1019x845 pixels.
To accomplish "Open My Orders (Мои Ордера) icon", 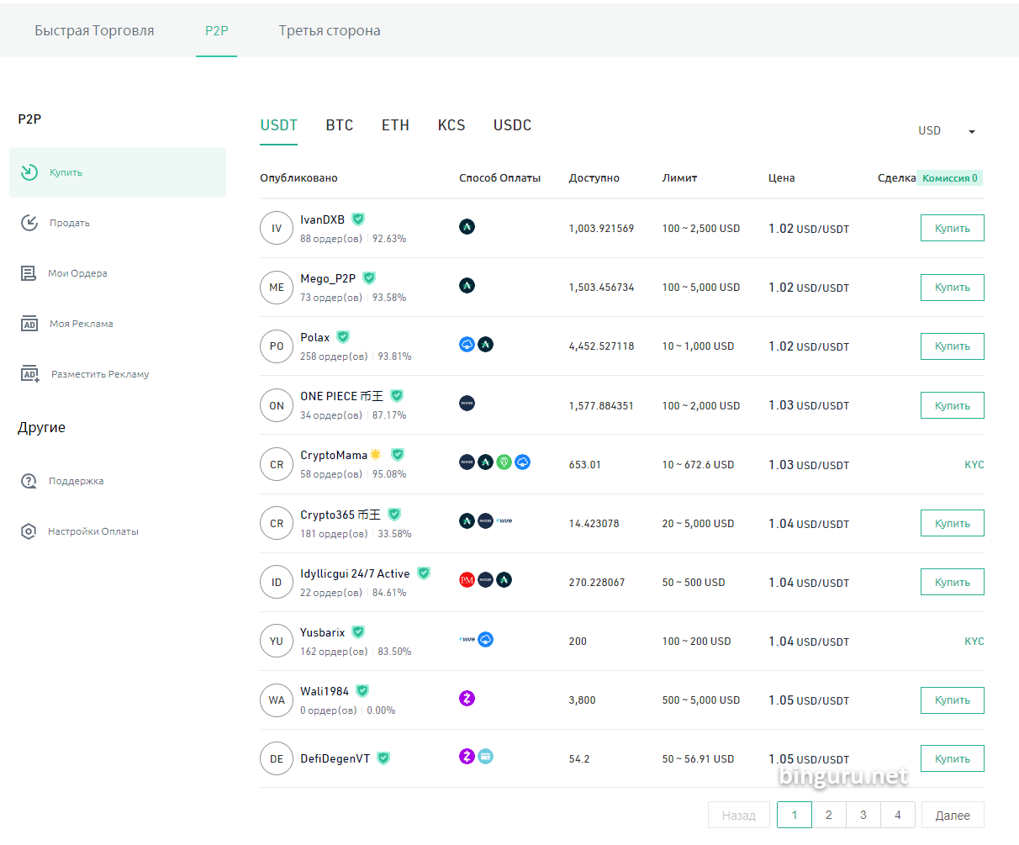I will pos(29,273).
